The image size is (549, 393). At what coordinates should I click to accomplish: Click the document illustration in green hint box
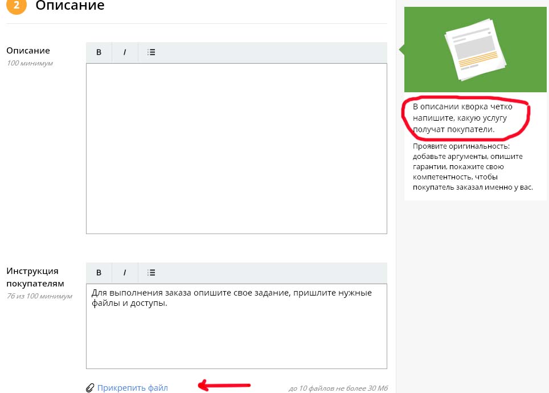475,50
